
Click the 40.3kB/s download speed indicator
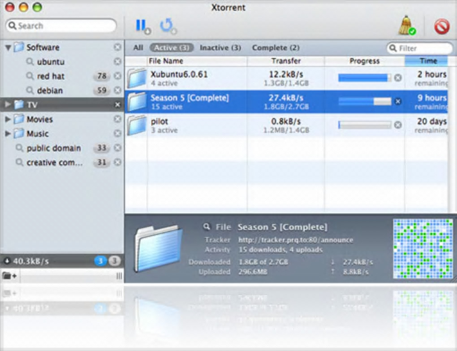pos(27,261)
